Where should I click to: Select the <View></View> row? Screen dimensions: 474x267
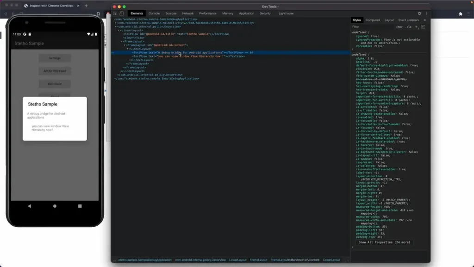[134, 38]
